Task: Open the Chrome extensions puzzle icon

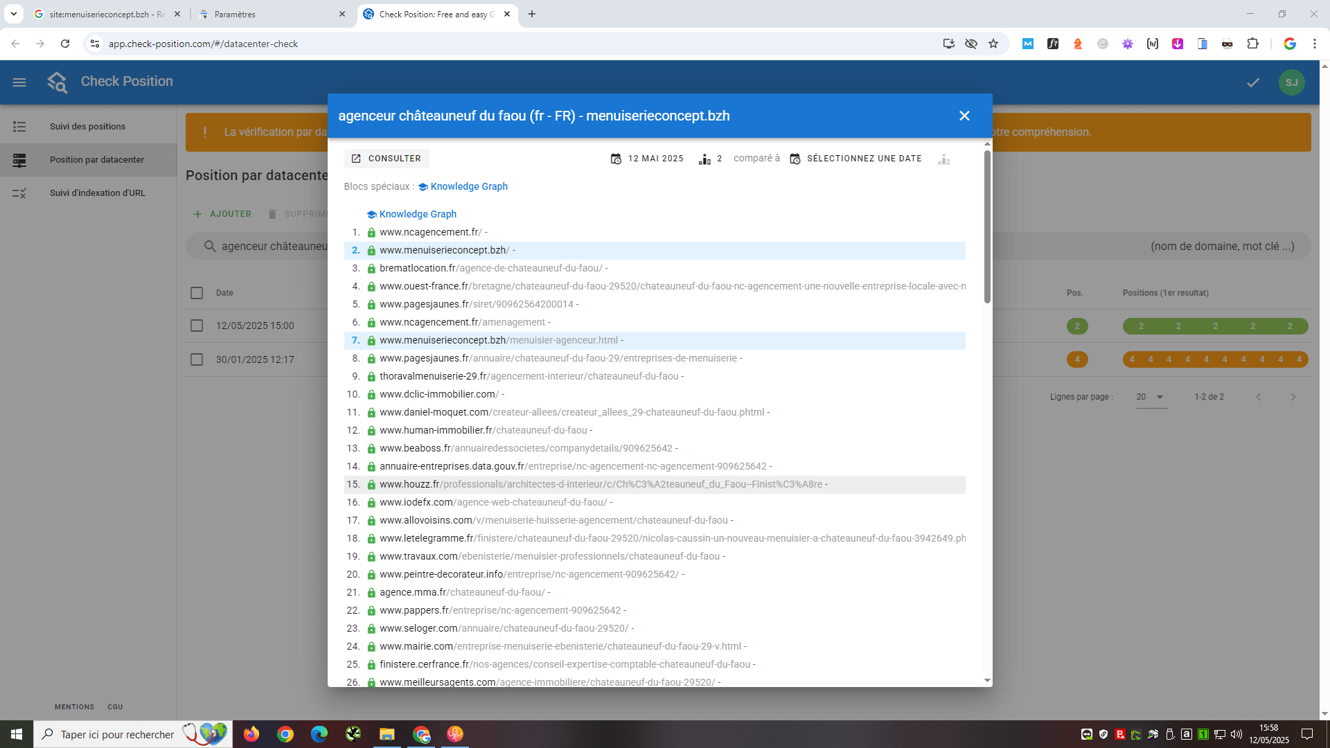Action: coord(1252,44)
